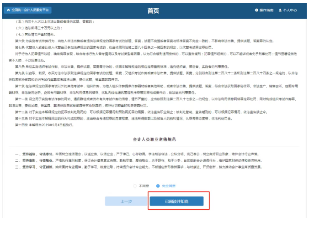309x227 pixels.
Task: Click the 不同意 label text
Action: tap(143, 186)
